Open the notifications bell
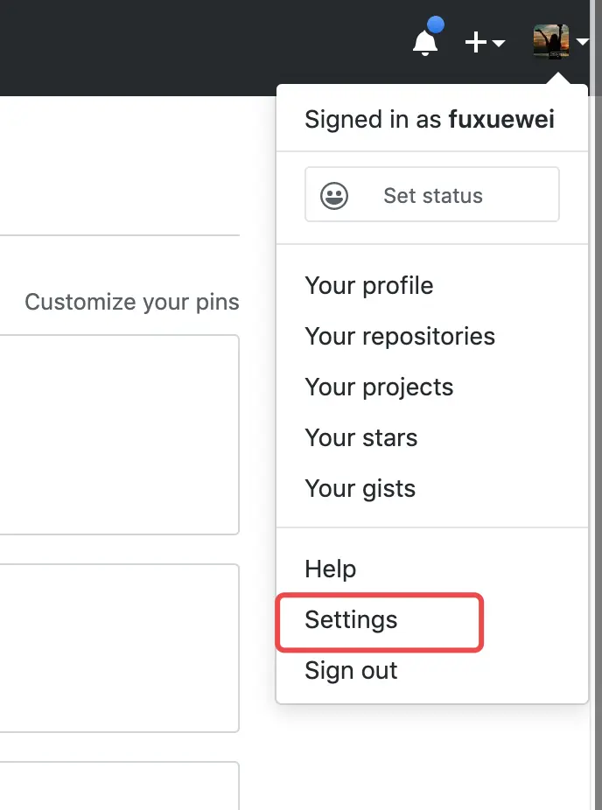This screenshot has height=810, width=602. [425, 41]
